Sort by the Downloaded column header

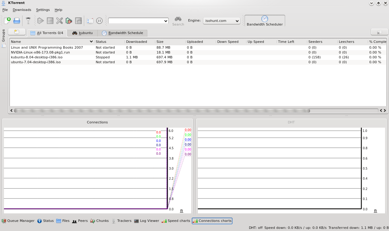pyautogui.click(x=140, y=42)
